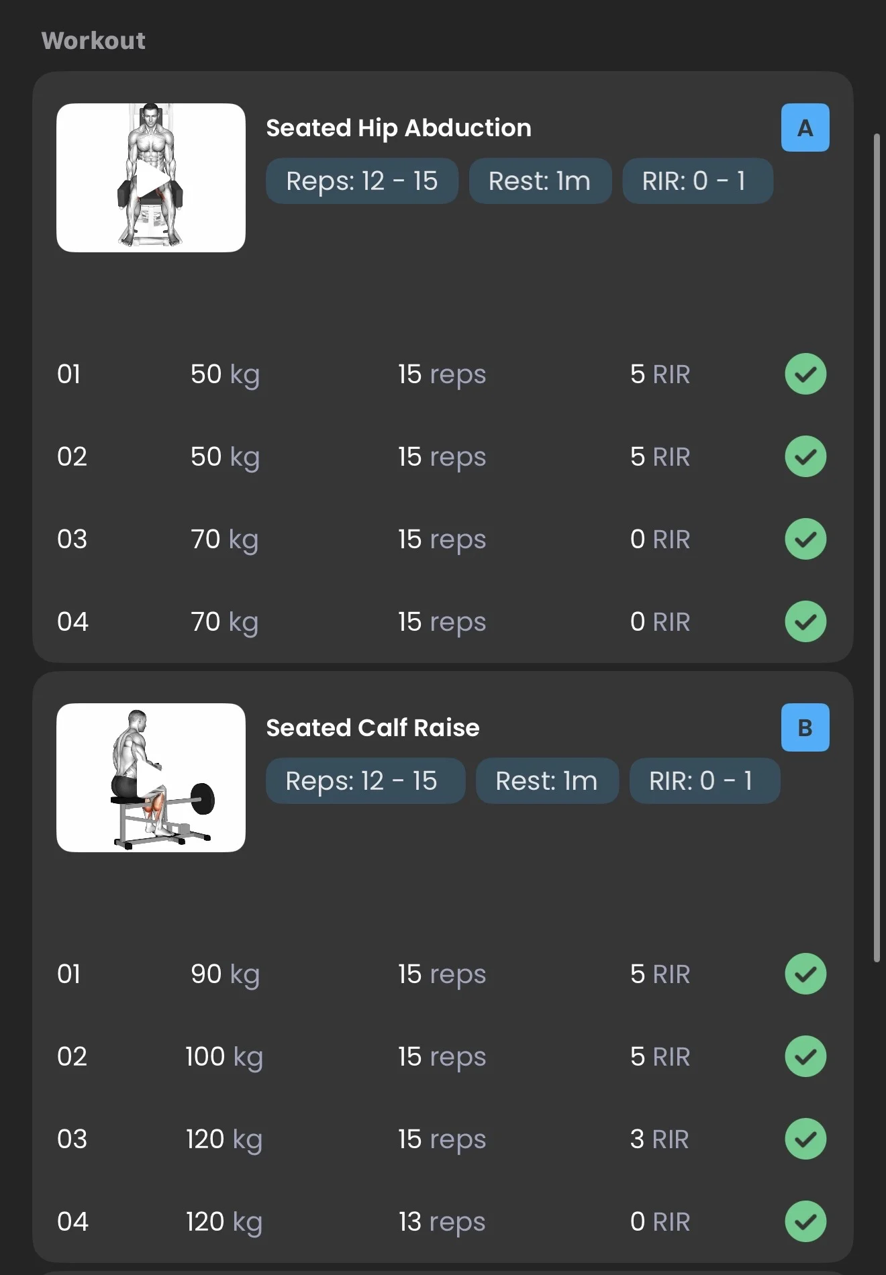Edit the 50 kg weight of Hip Abduction set 01
Viewport: 886px width, 1275px height.
pos(225,374)
